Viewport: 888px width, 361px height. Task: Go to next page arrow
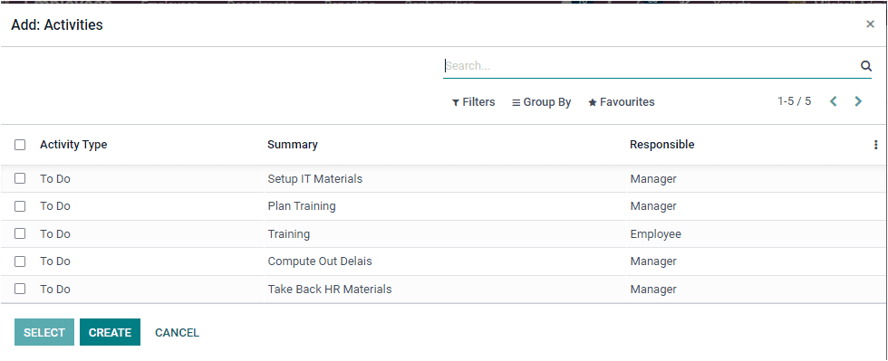click(x=858, y=101)
